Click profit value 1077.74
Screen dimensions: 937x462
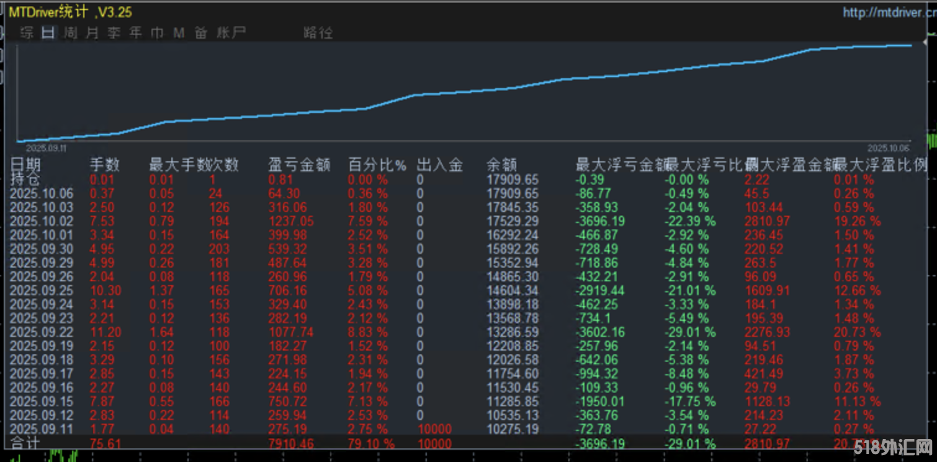tap(291, 332)
